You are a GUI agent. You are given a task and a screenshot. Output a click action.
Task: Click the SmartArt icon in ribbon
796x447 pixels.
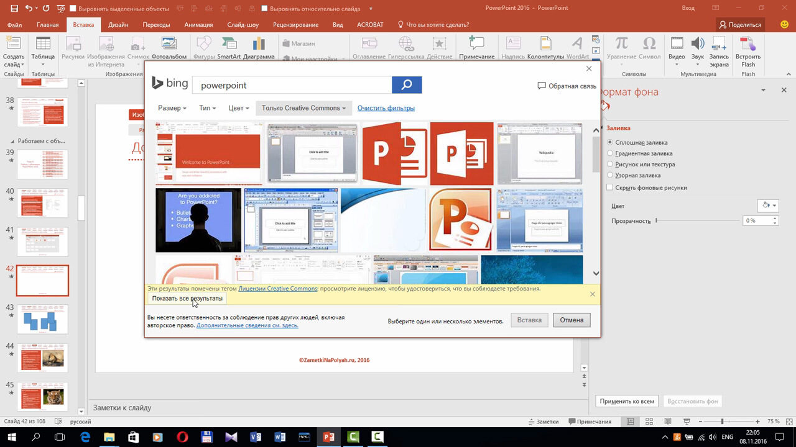pos(228,45)
